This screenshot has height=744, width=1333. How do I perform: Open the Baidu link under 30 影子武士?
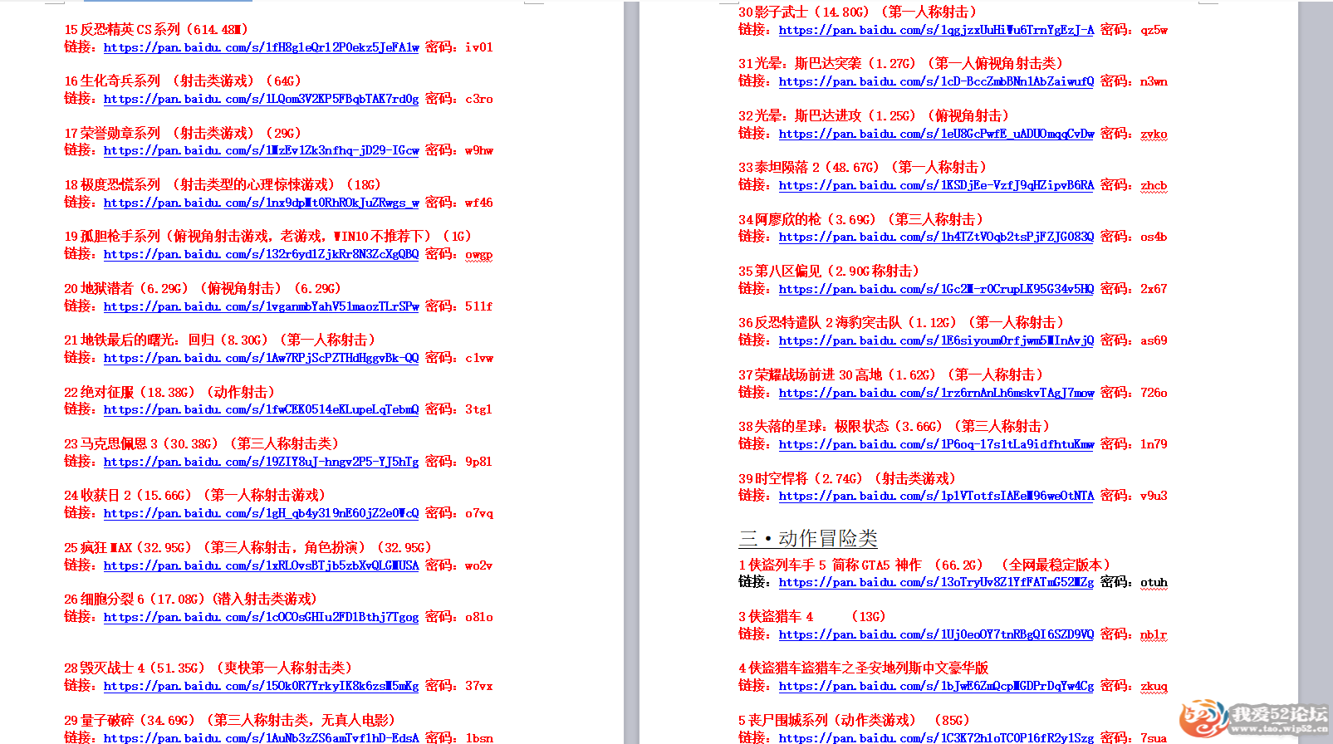(936, 30)
